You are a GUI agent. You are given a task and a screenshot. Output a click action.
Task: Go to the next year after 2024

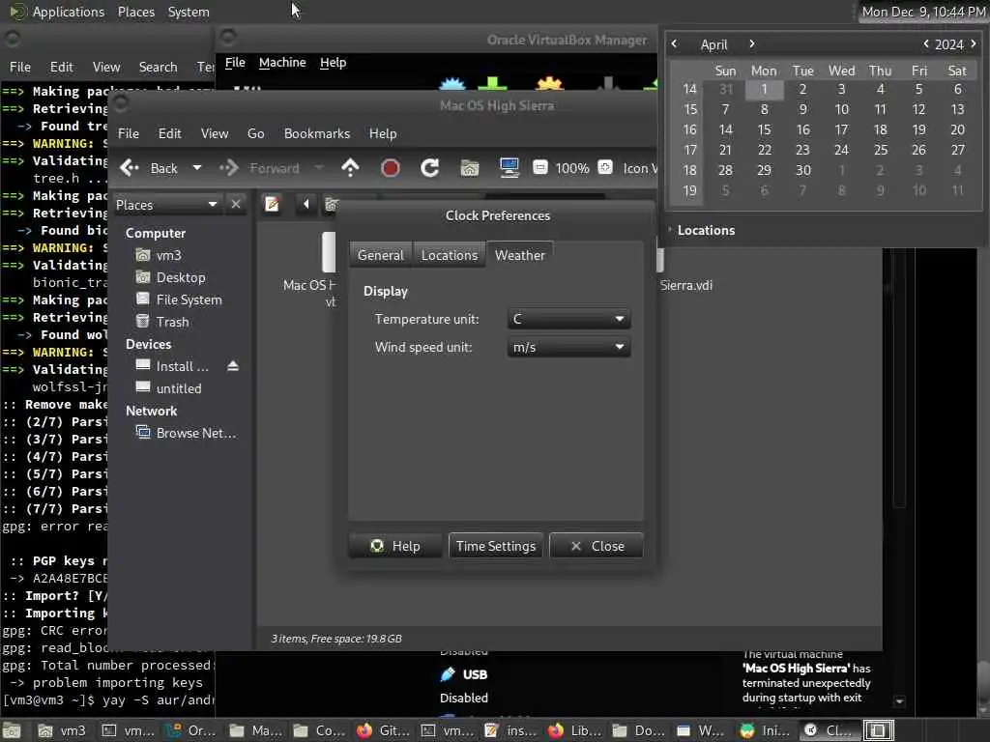(973, 43)
